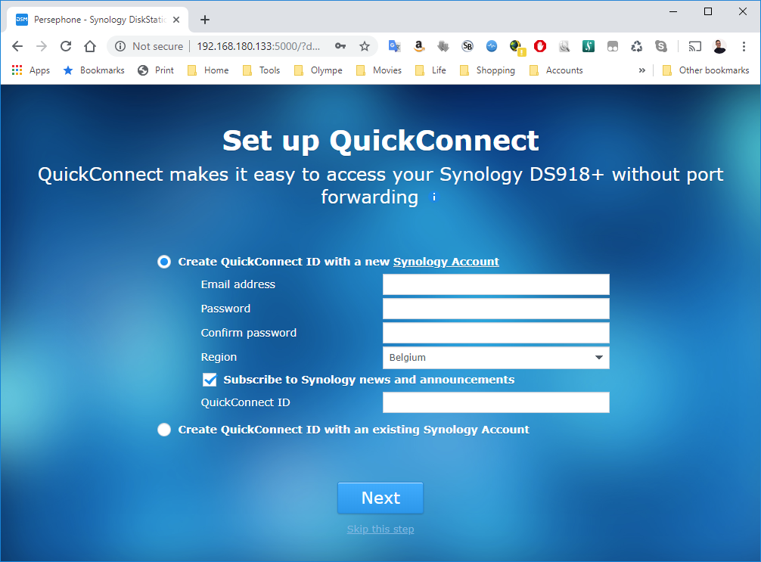Open the green S extension
This screenshot has height=562, width=761.
pyautogui.click(x=589, y=46)
